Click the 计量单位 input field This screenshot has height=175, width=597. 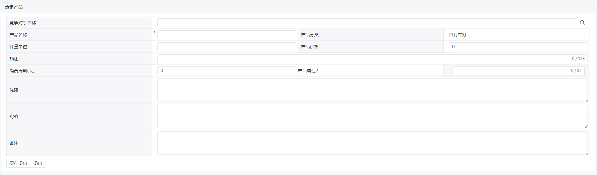click(227, 47)
